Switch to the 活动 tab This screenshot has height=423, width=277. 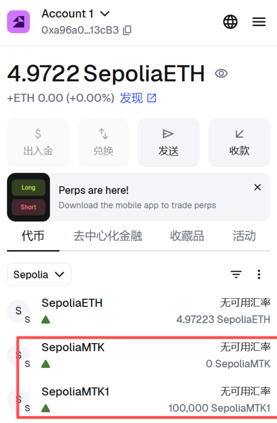pos(244,236)
